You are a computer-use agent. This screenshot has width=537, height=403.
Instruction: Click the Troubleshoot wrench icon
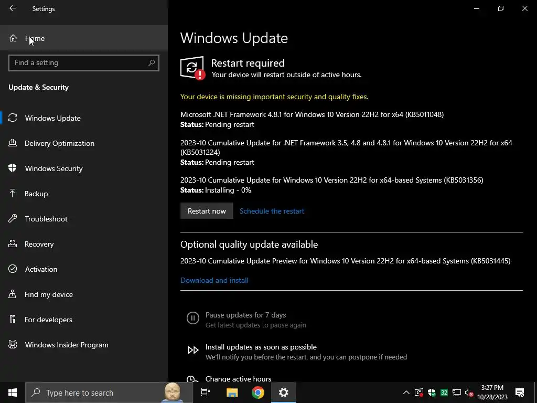pos(13,218)
